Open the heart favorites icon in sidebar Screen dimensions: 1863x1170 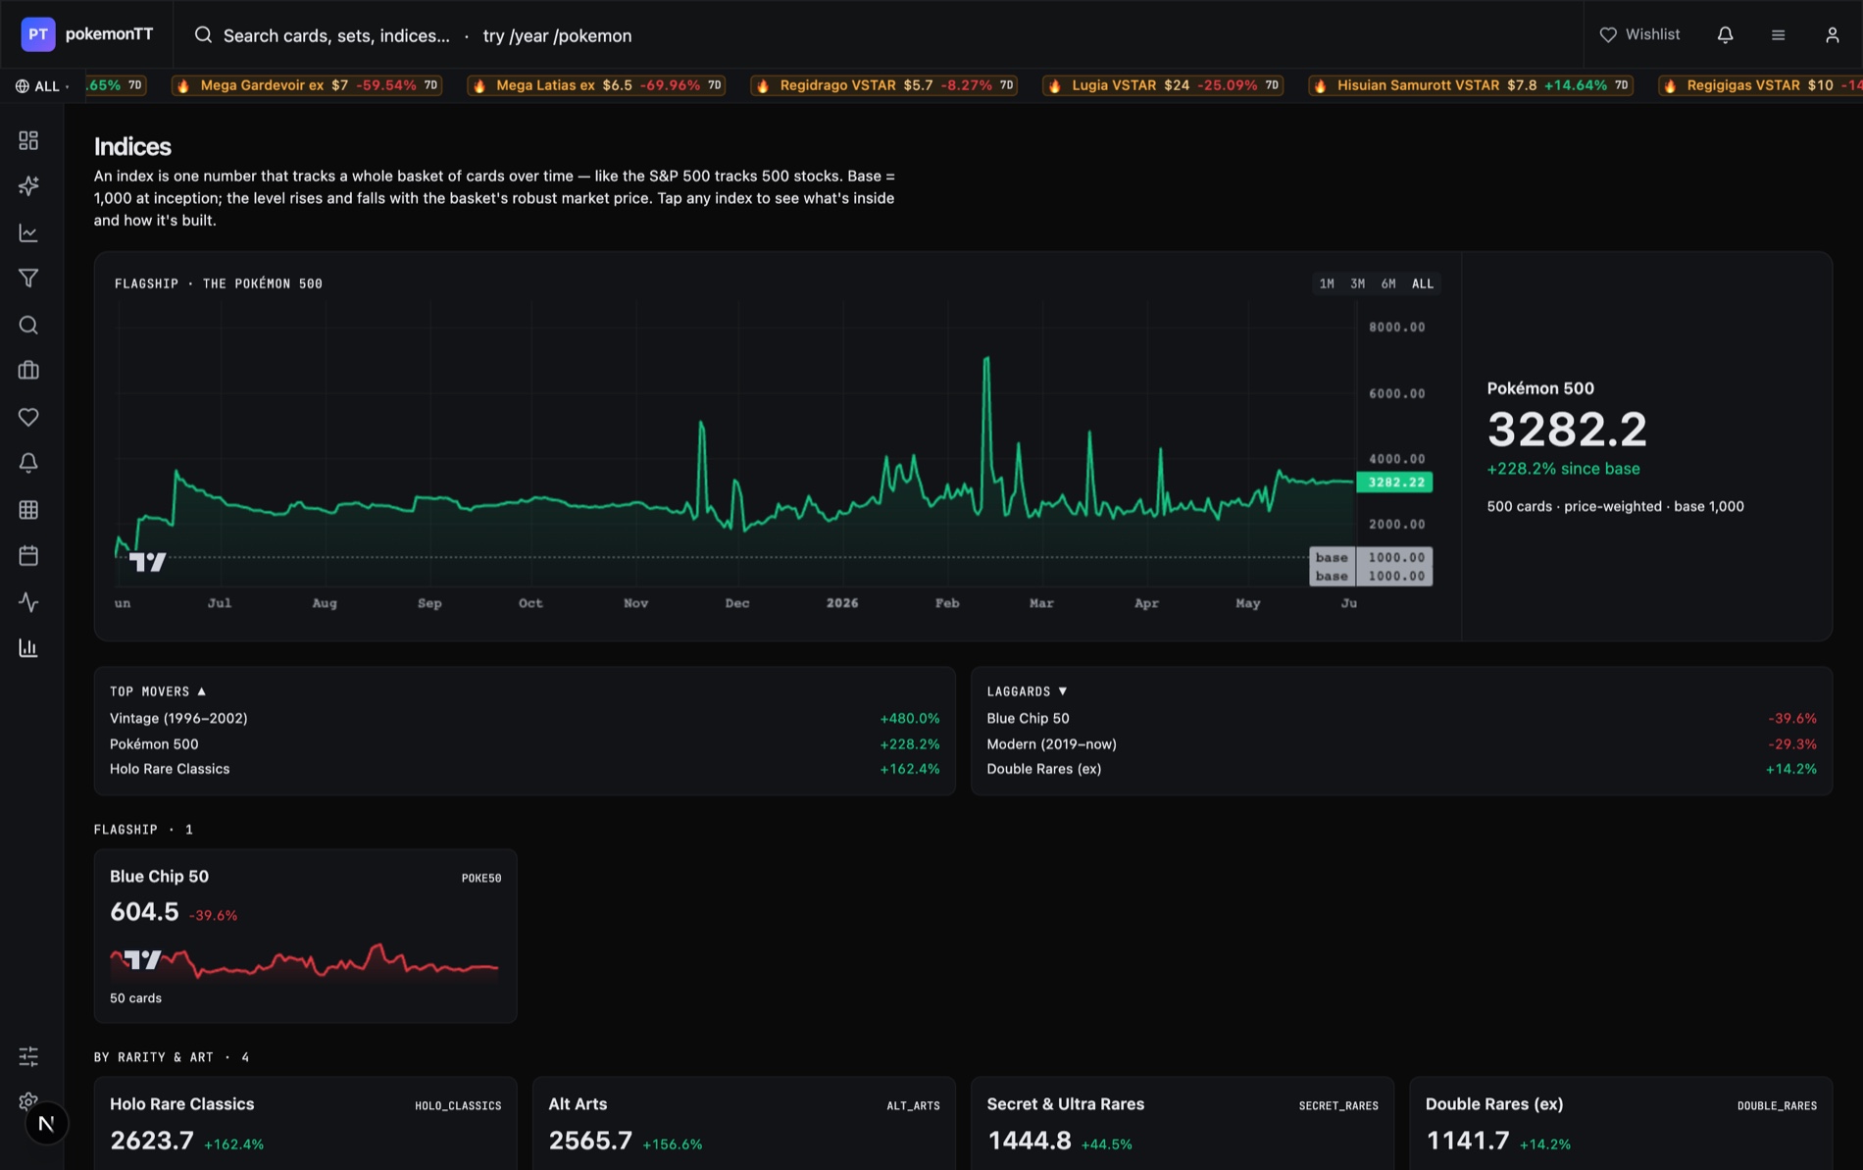click(x=28, y=417)
